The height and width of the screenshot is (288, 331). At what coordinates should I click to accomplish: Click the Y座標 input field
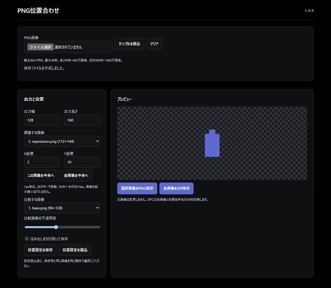[x=82, y=162]
